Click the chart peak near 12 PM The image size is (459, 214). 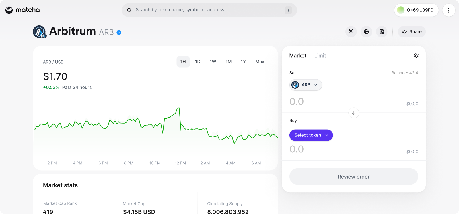coord(178,108)
